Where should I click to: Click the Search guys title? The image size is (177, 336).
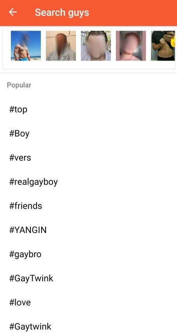[62, 13]
